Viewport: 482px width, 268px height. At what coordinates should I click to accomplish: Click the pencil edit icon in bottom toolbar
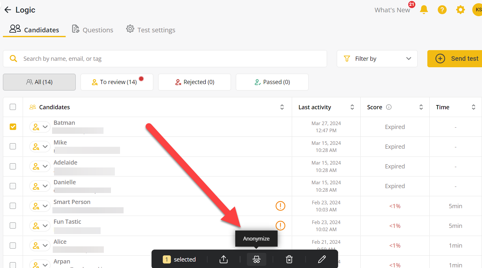[322, 259]
